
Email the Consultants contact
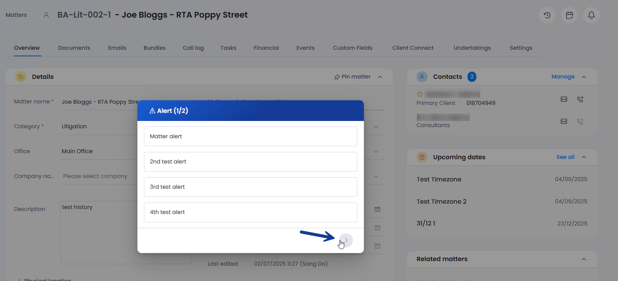point(563,121)
